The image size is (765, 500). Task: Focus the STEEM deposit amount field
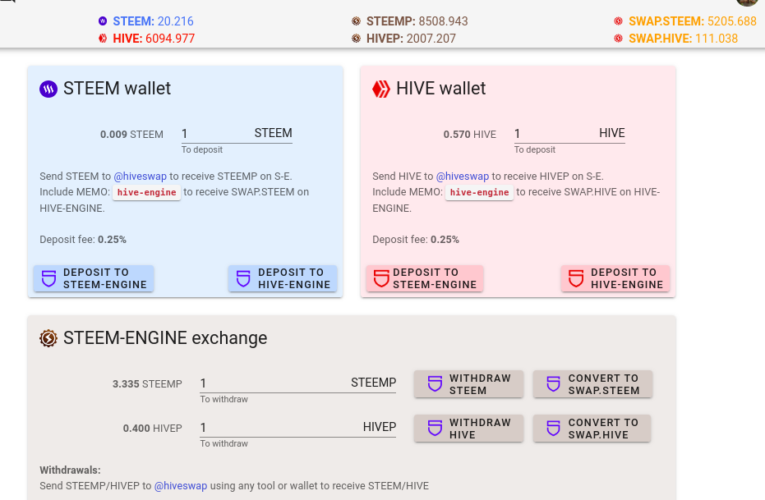[237, 134]
